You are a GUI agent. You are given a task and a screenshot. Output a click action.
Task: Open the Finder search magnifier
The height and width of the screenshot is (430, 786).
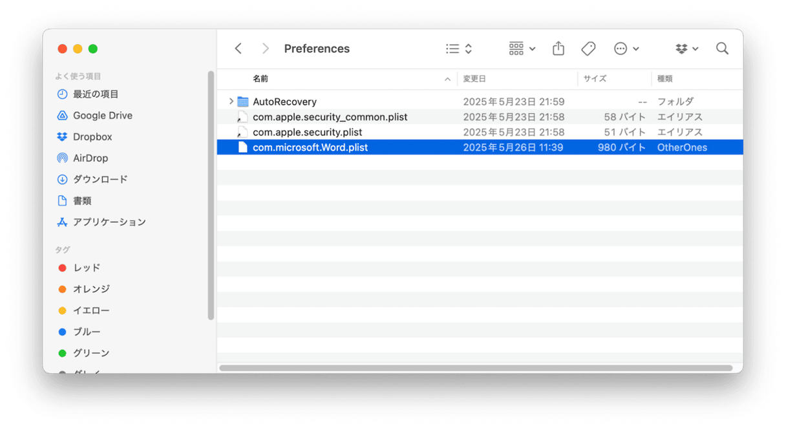point(722,48)
